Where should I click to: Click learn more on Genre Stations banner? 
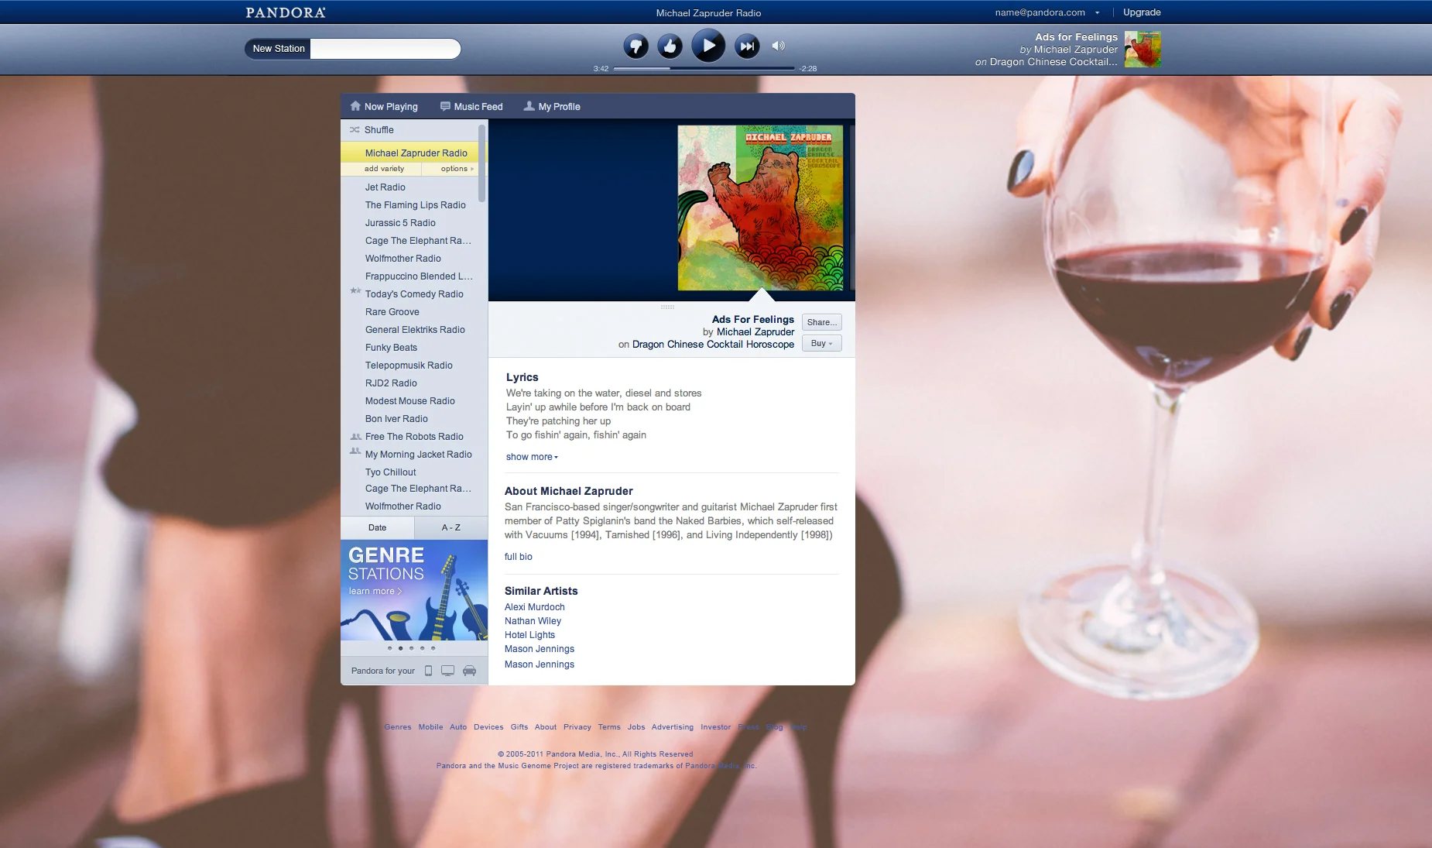[375, 592]
